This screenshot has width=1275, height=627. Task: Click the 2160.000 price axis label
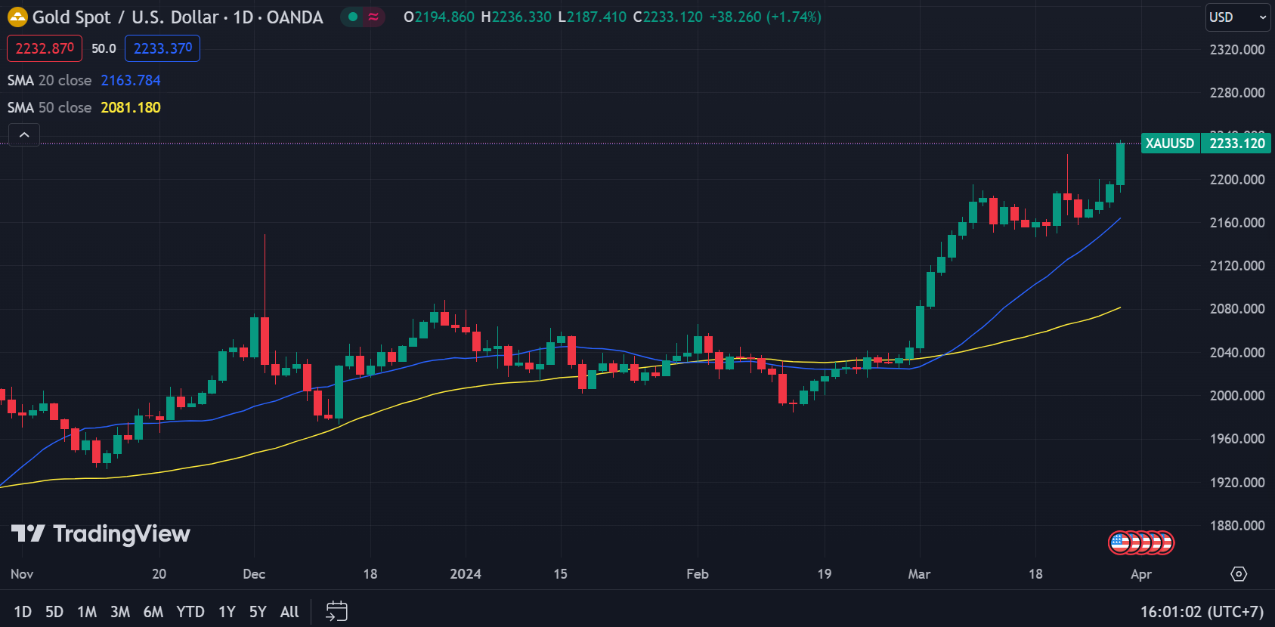[1236, 223]
